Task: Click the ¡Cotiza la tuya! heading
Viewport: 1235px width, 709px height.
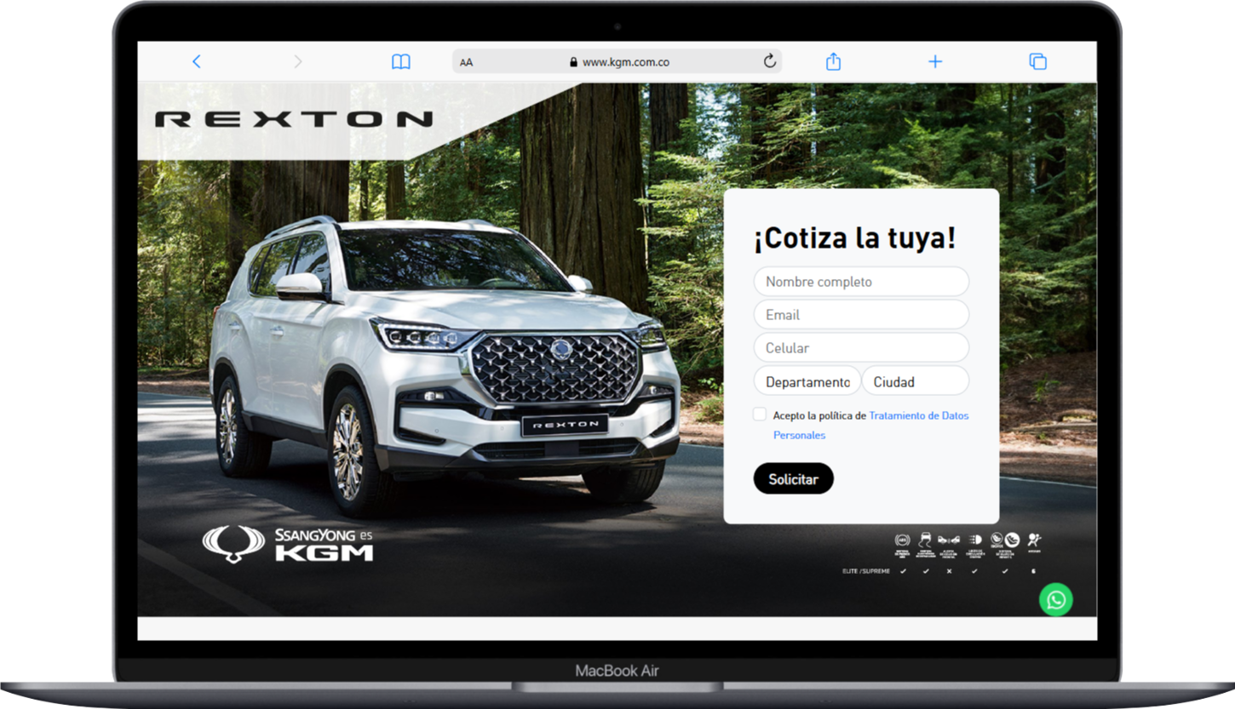Action: (x=854, y=238)
